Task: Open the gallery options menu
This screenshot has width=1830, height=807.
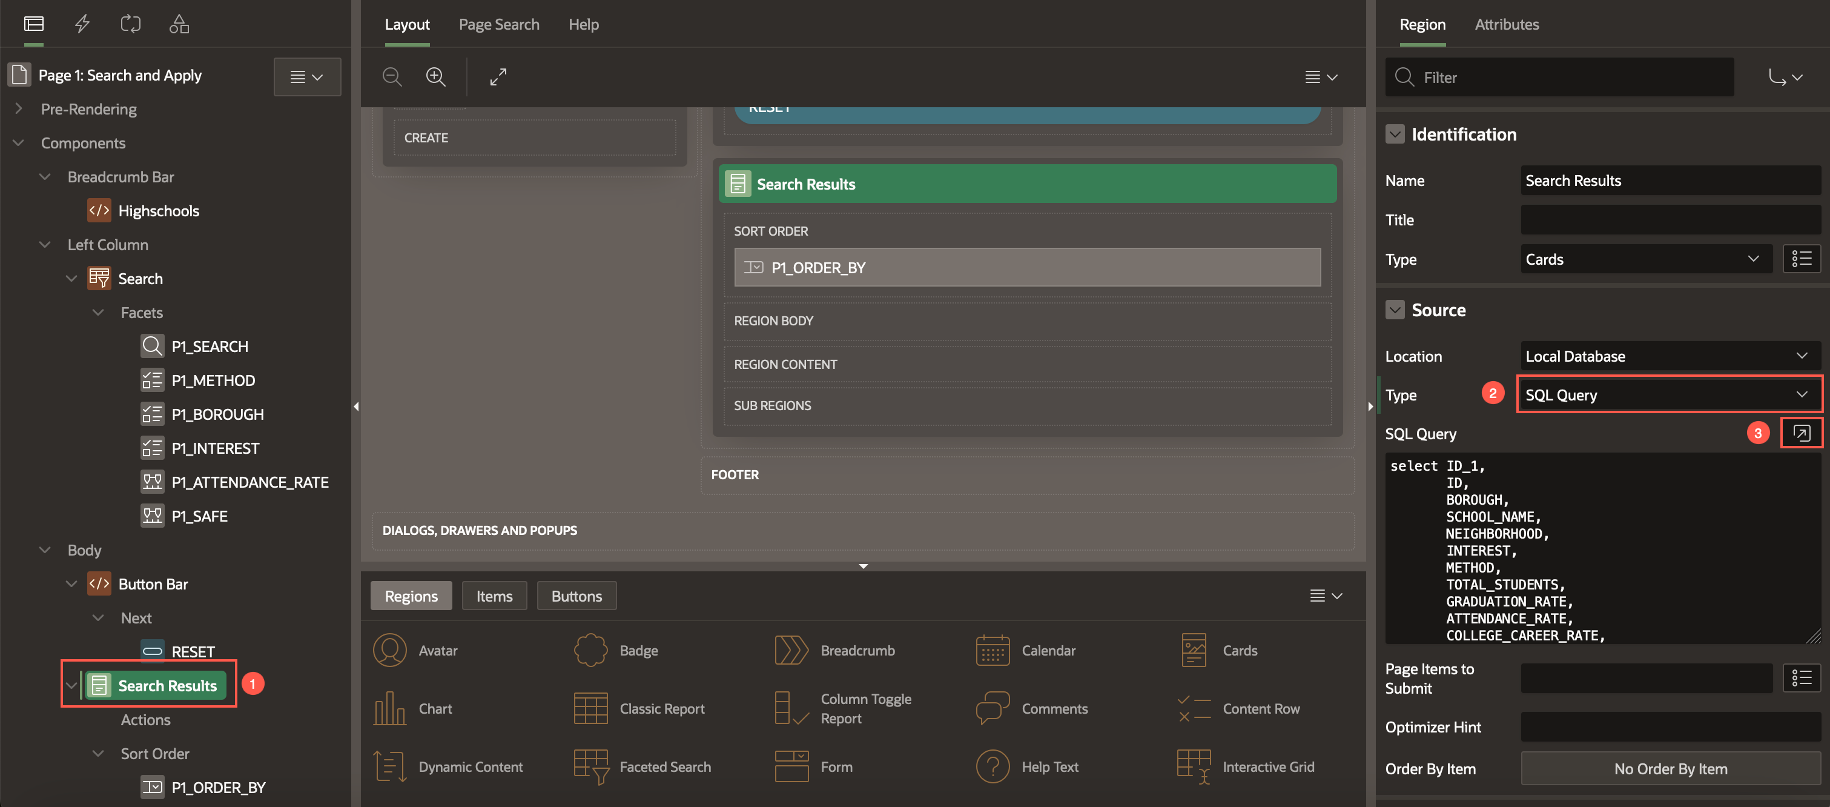Action: pyautogui.click(x=1326, y=595)
